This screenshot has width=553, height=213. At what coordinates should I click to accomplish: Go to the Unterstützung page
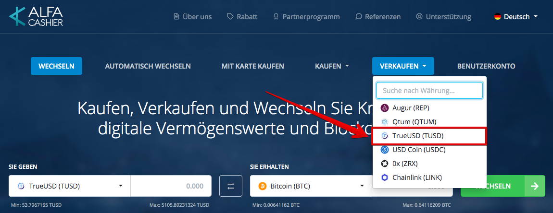(444, 16)
